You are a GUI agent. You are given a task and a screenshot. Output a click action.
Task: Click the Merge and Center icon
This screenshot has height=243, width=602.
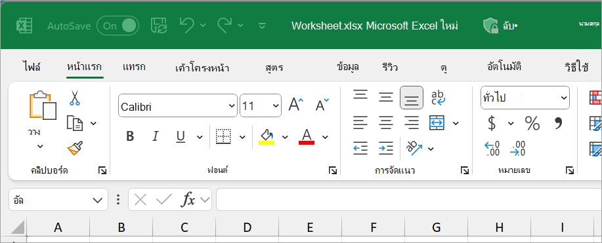tap(437, 122)
